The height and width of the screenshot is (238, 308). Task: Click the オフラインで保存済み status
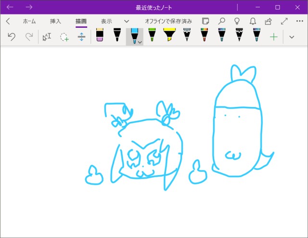(x=168, y=21)
